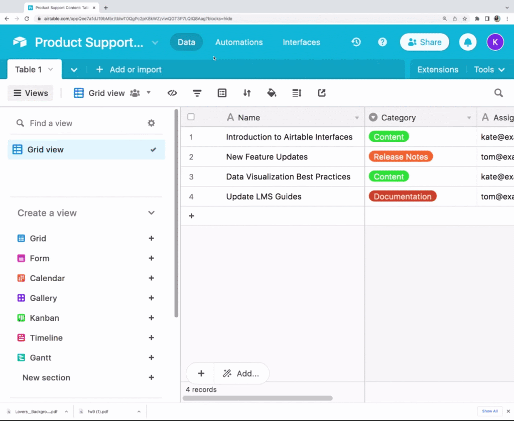Click Add or import
Screen dimensions: 514x421
129,69
